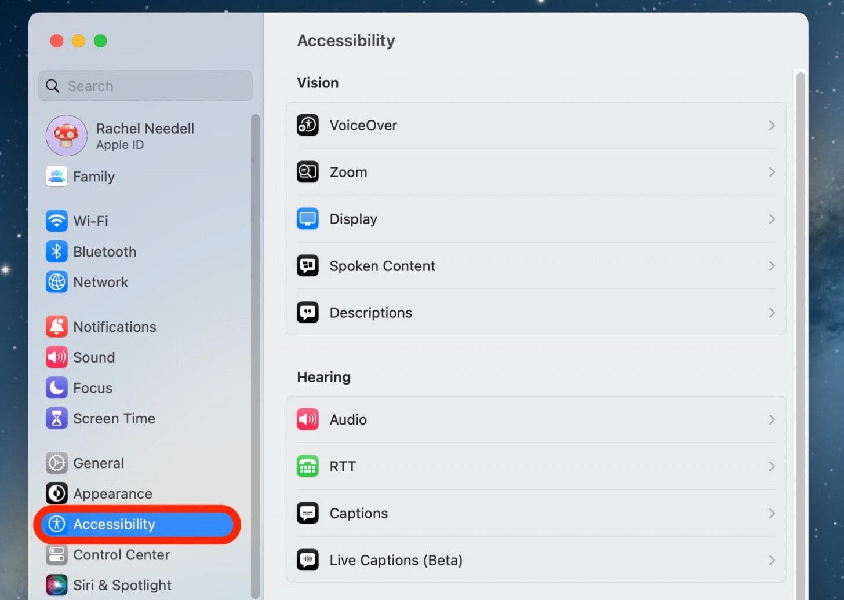Switch to the Appearance pane
The width and height of the screenshot is (844, 600).
click(x=112, y=494)
